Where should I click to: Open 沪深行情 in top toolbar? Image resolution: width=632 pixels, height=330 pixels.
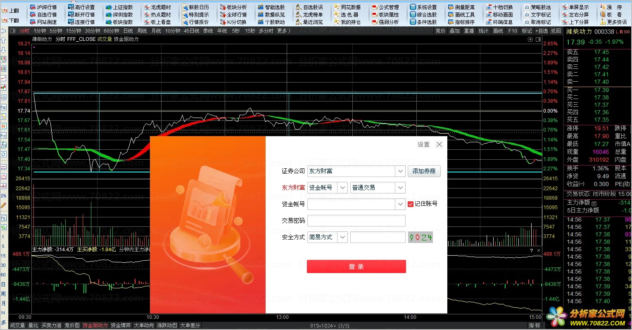coord(43,7)
